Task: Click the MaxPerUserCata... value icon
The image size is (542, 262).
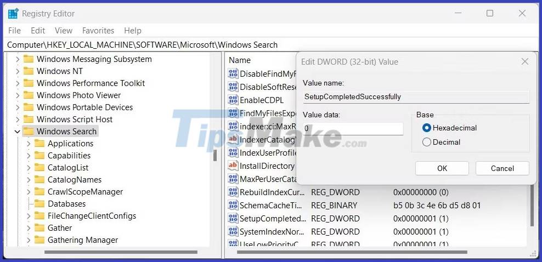Action: (233, 179)
